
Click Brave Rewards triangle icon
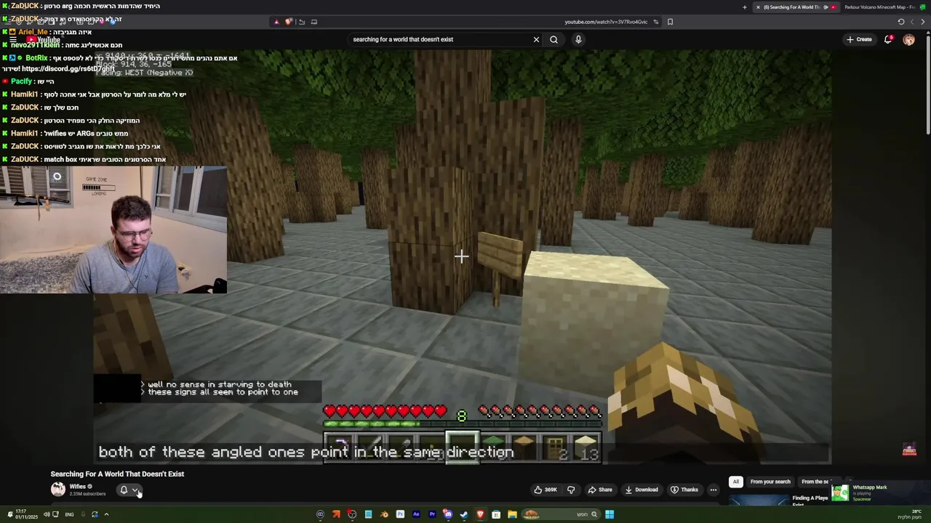click(276, 22)
